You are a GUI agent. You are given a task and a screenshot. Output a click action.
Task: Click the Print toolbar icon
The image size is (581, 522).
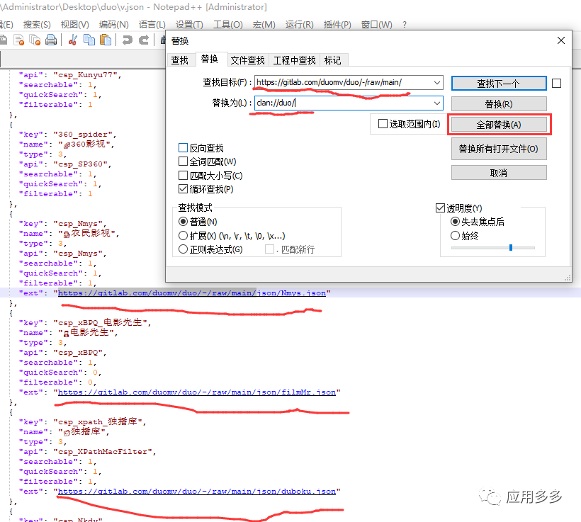click(51, 40)
